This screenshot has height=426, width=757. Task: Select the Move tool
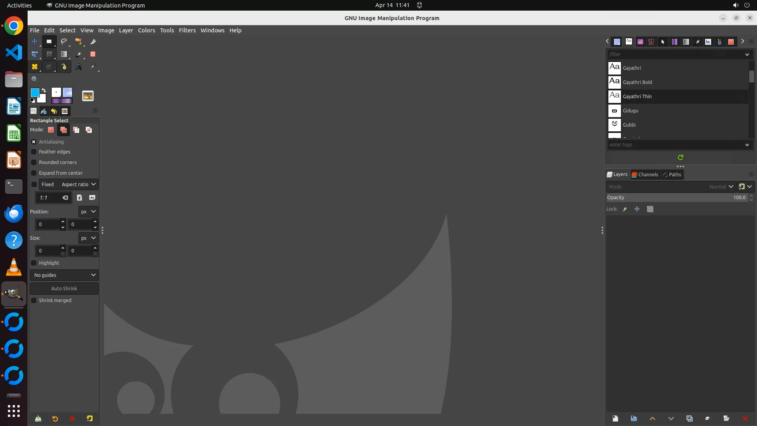click(35, 41)
